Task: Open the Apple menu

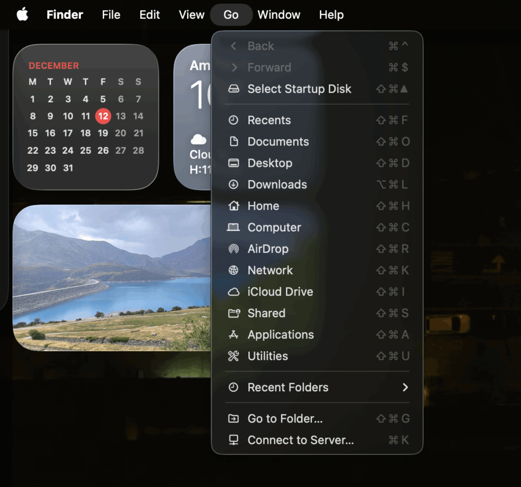Action: click(x=22, y=15)
